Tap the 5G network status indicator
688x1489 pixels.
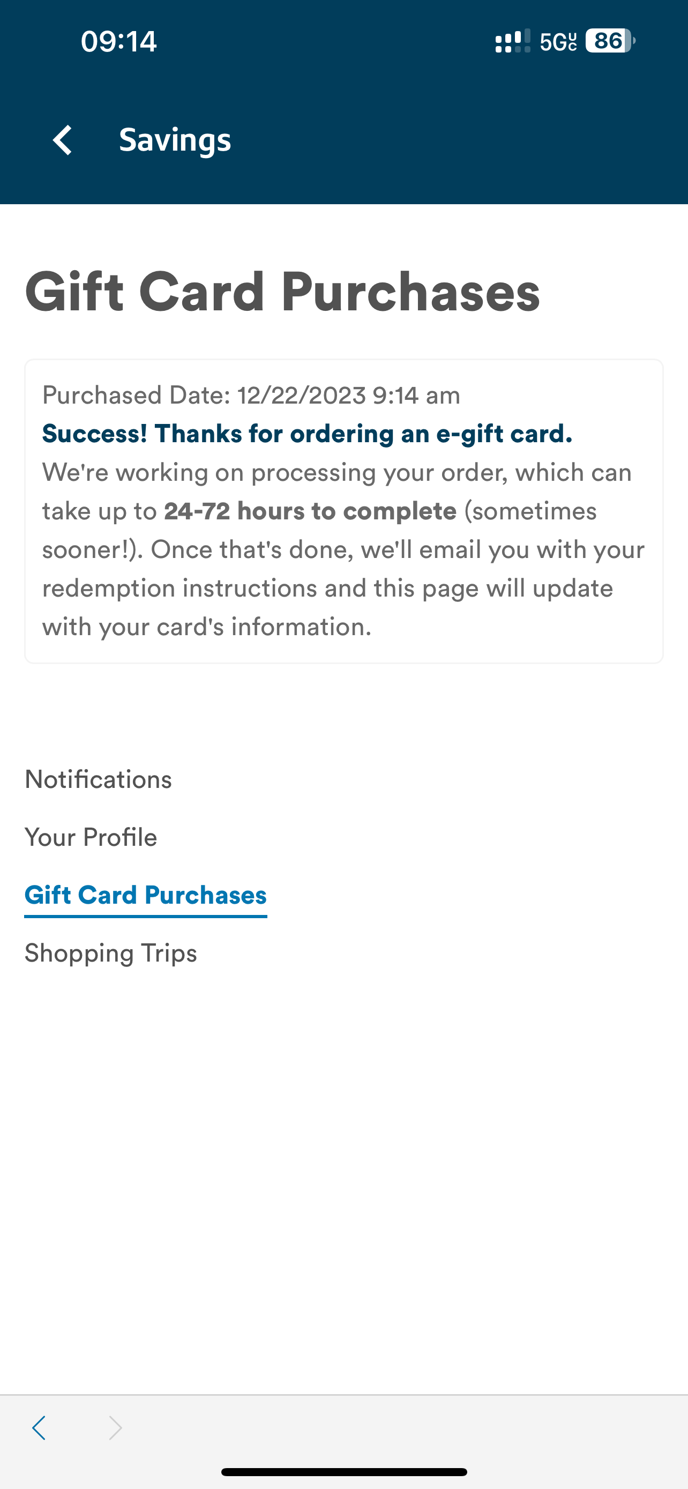coord(558,42)
